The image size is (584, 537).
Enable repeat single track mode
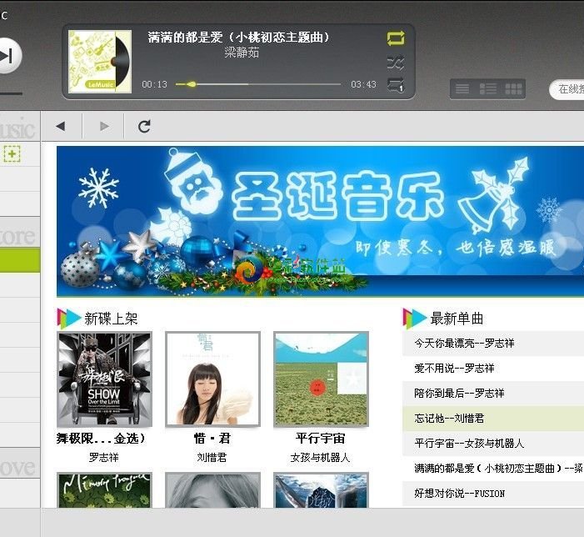click(396, 85)
